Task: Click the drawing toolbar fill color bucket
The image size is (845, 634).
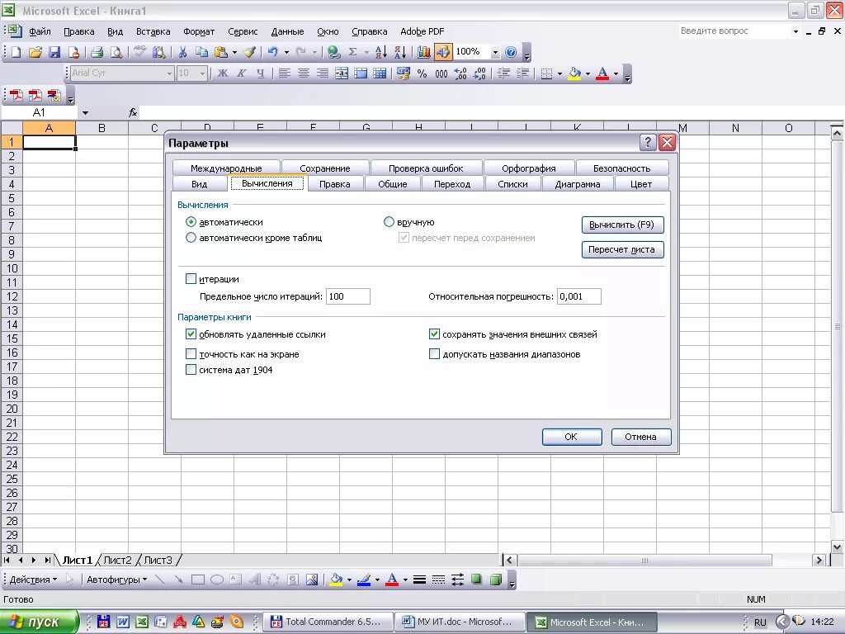Action: pos(336,580)
